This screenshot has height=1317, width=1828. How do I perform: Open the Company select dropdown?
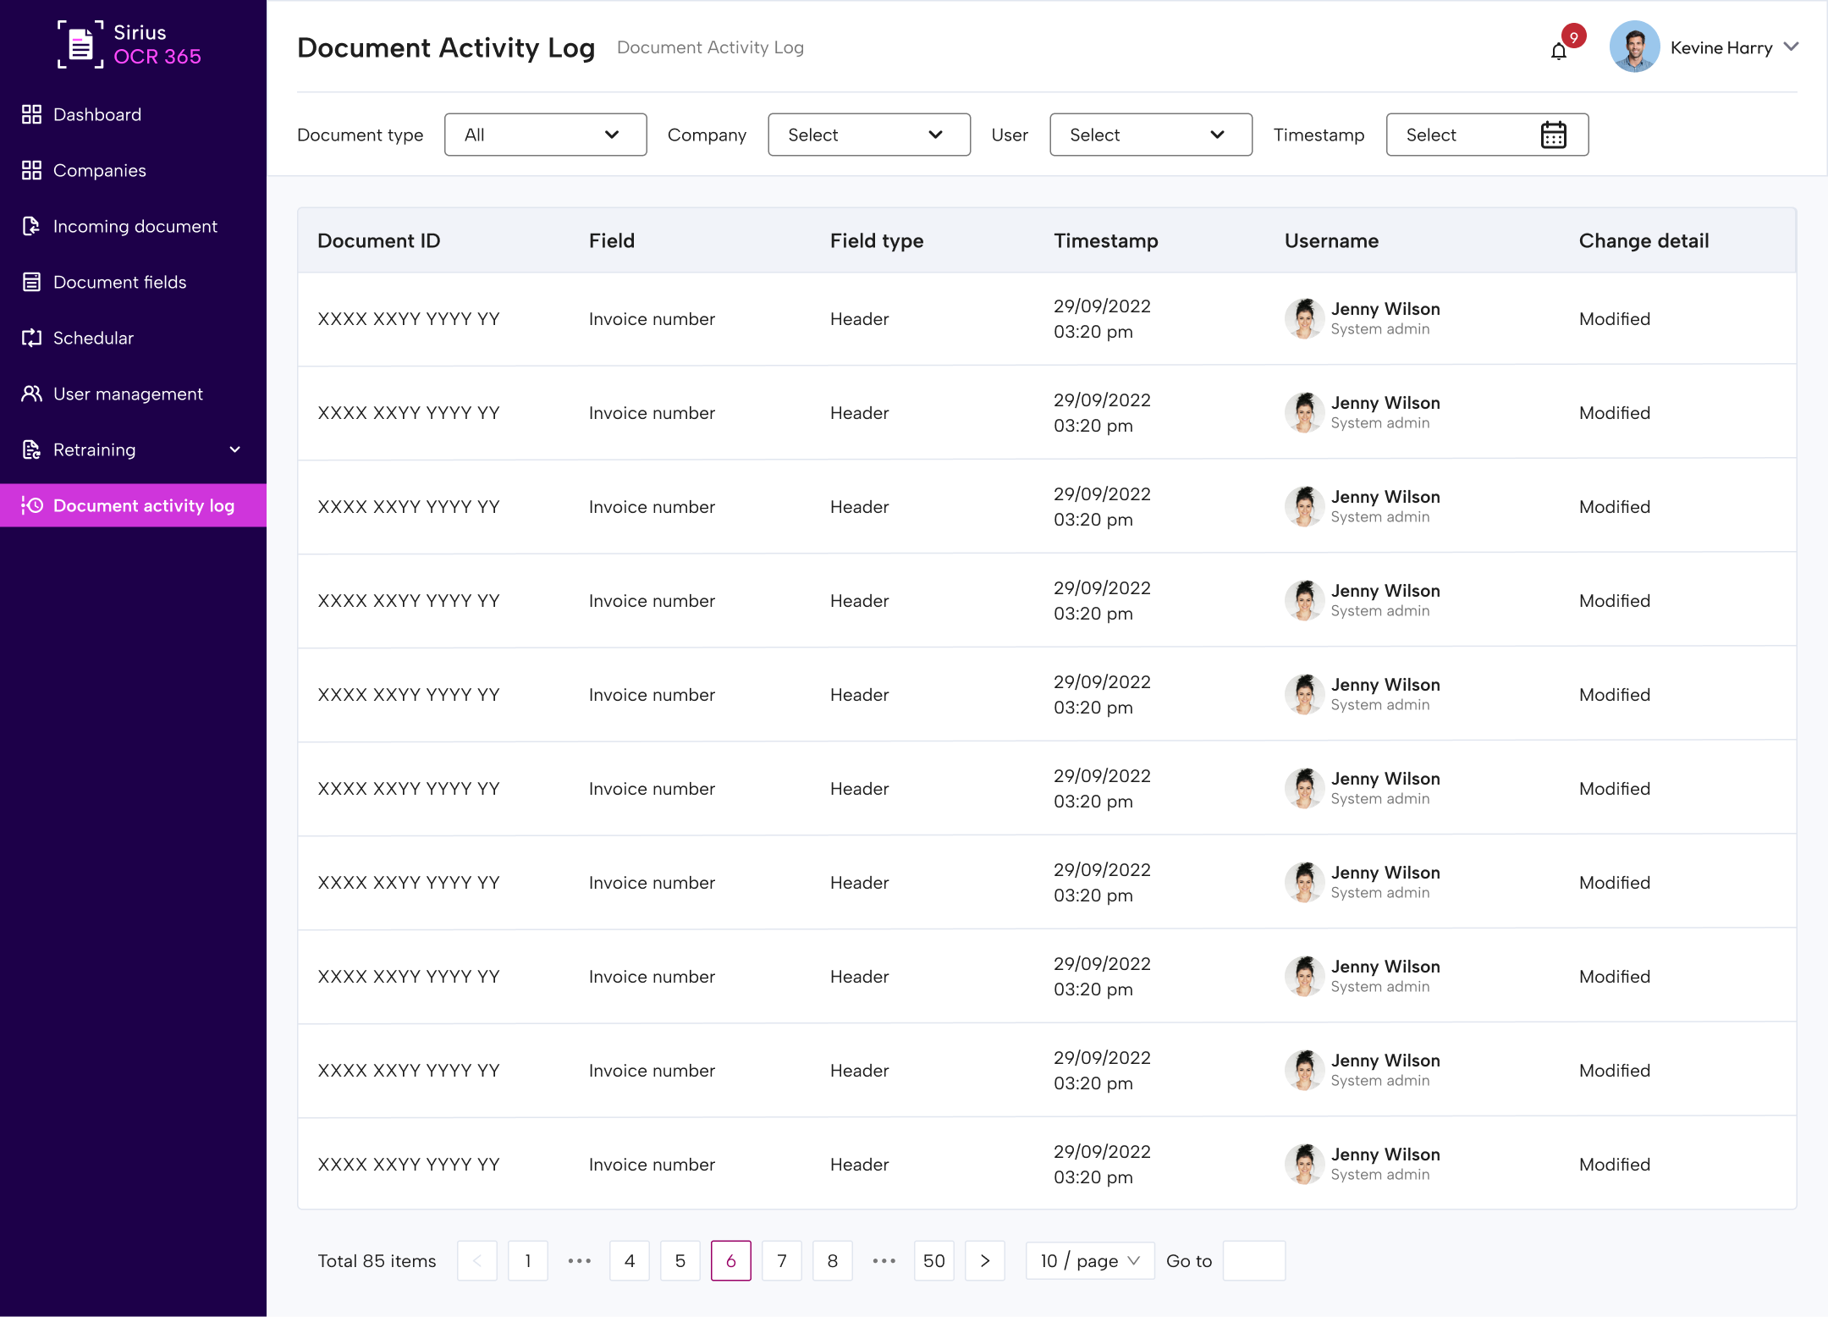pyautogui.click(x=868, y=135)
